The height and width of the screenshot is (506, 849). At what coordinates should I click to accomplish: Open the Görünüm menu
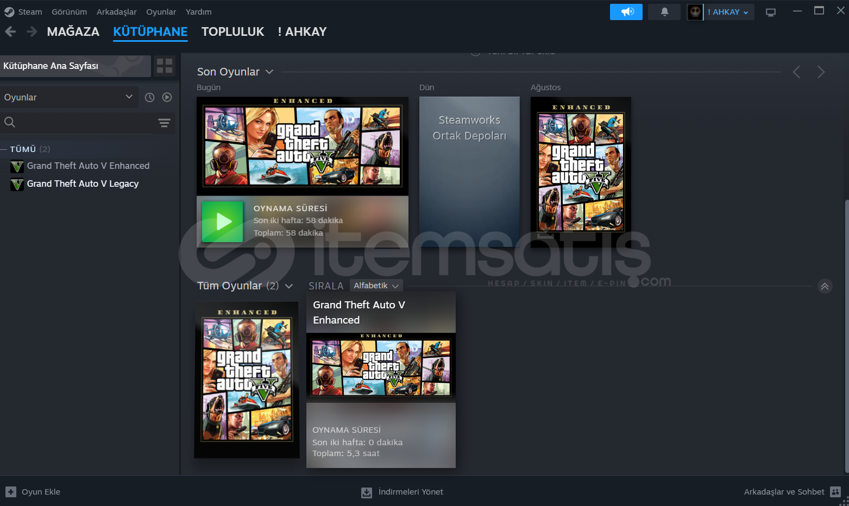pyautogui.click(x=69, y=12)
